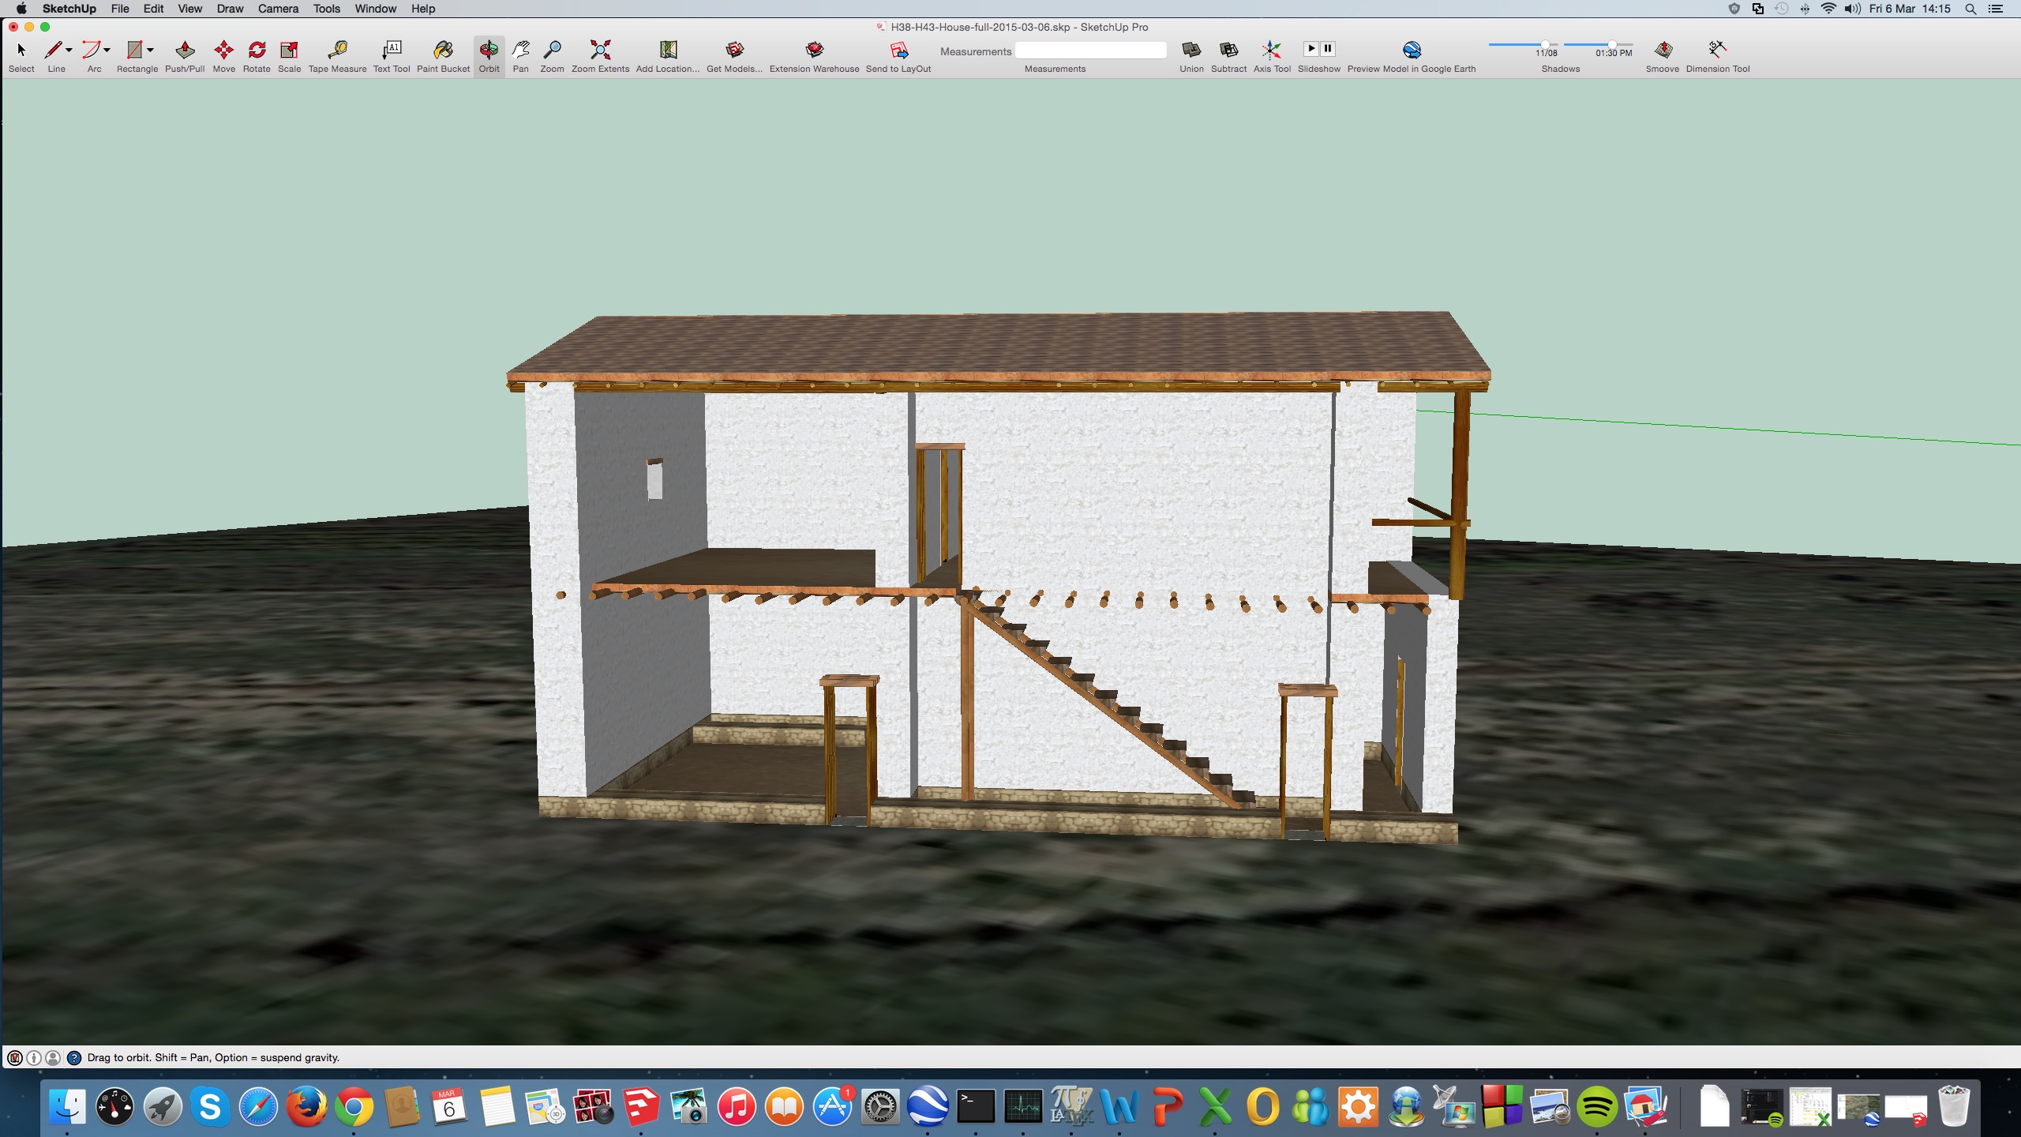Click the shadows time slider handle
The image size is (2021, 1137).
[1611, 45]
